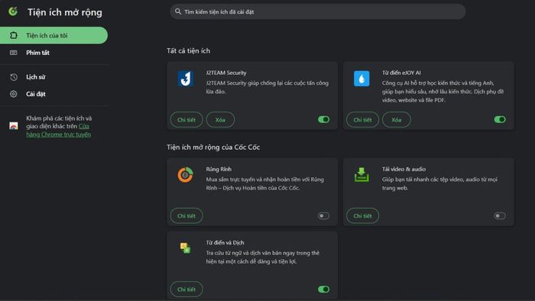Click the Cốc Cốc logo icon
Viewport: 535px width, 301px height.
click(13, 11)
